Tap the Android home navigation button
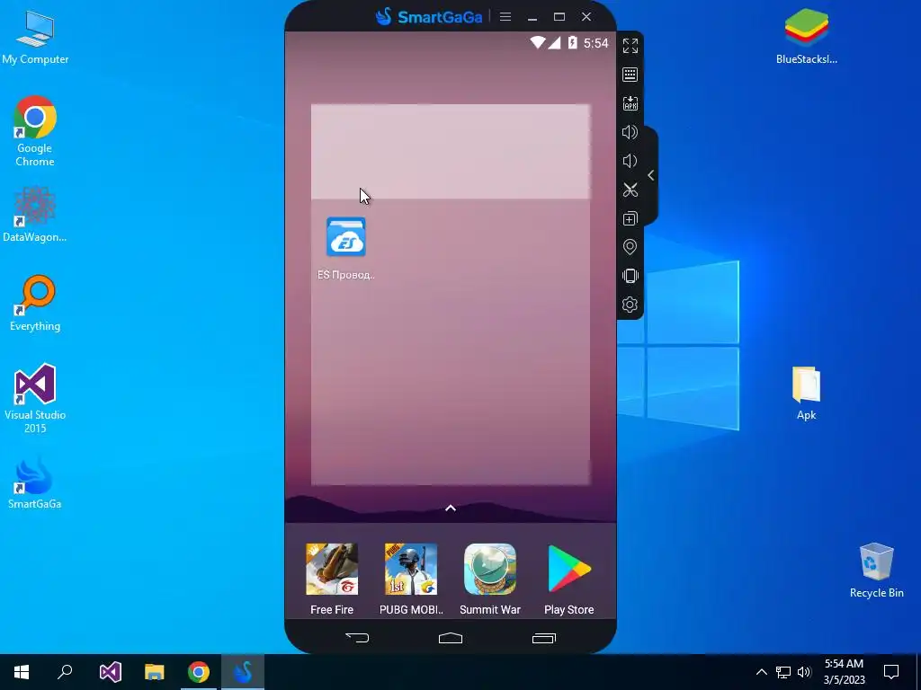The image size is (921, 690). [451, 638]
